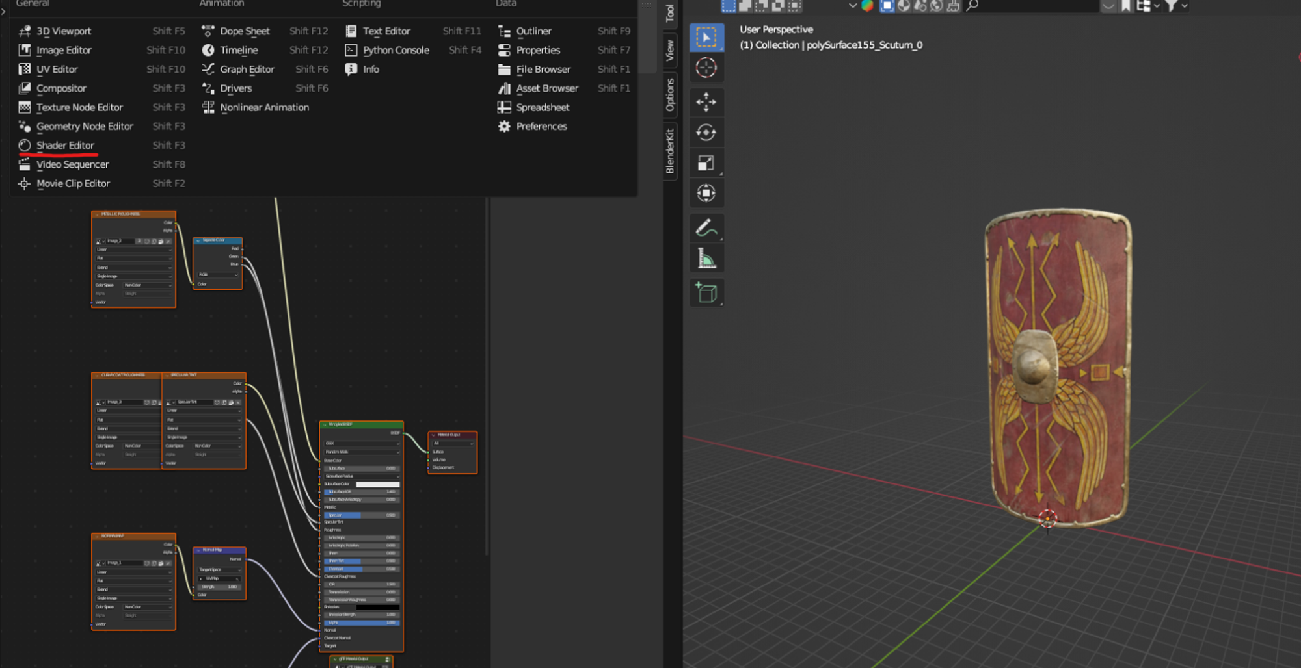
Task: Set selection mode to invert
Action: click(778, 6)
